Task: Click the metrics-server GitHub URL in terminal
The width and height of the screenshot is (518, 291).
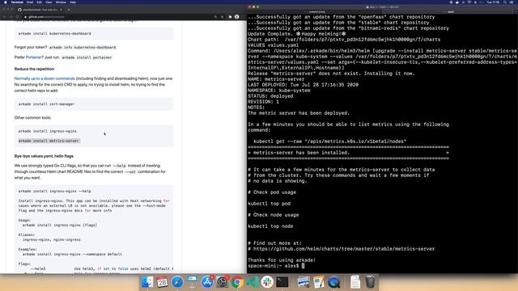Action: 344,249
